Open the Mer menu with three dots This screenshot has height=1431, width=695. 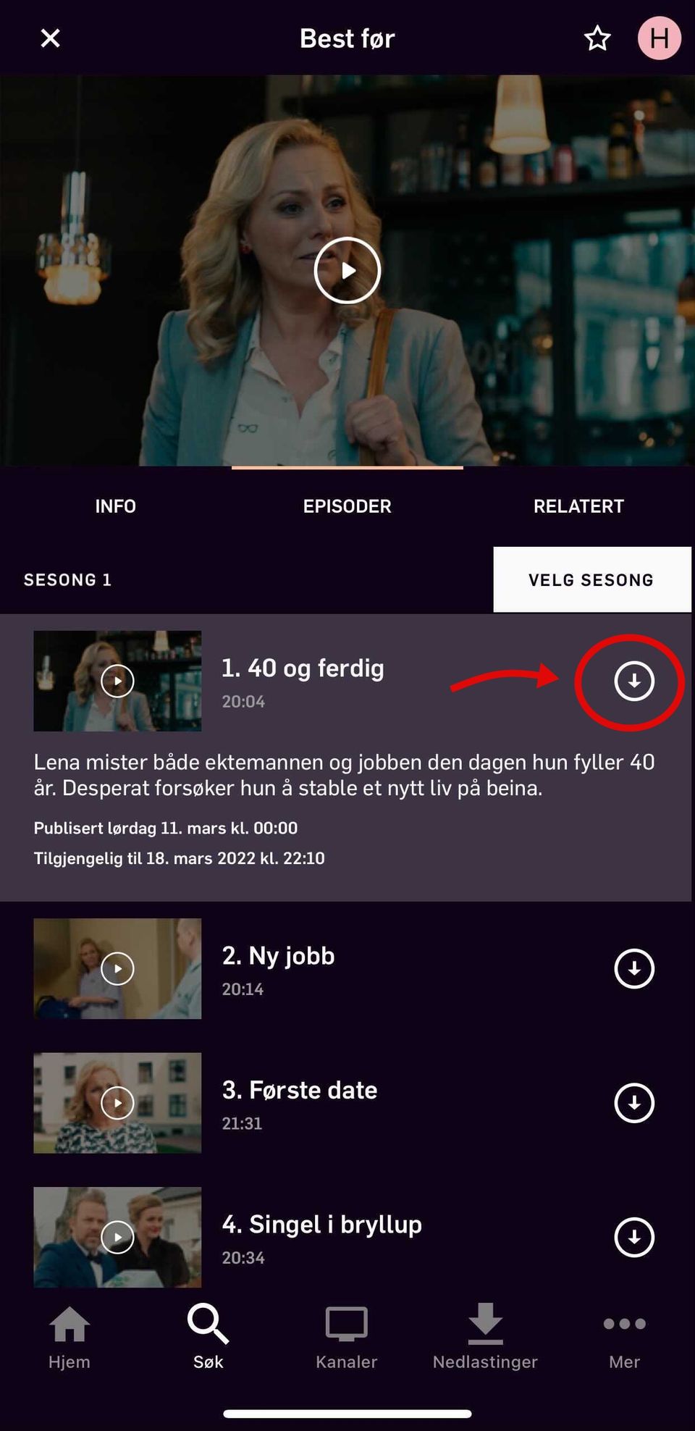tap(624, 1338)
